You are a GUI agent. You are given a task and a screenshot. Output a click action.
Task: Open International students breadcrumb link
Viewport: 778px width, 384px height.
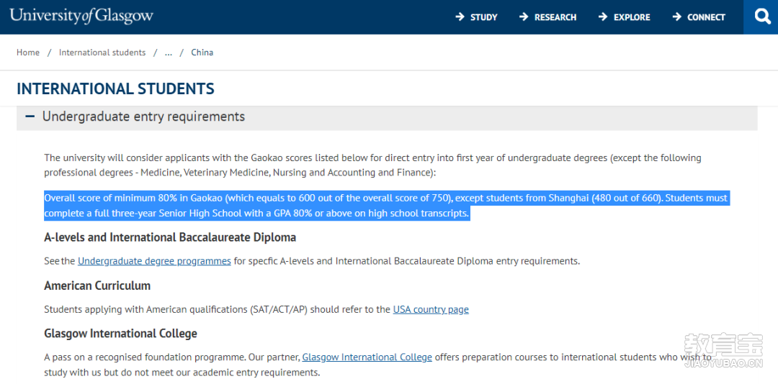pyautogui.click(x=102, y=52)
